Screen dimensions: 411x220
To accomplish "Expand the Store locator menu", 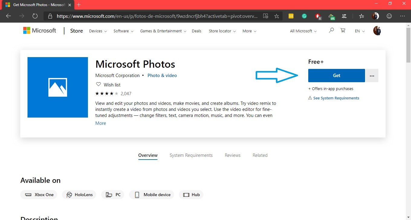I will [222, 31].
